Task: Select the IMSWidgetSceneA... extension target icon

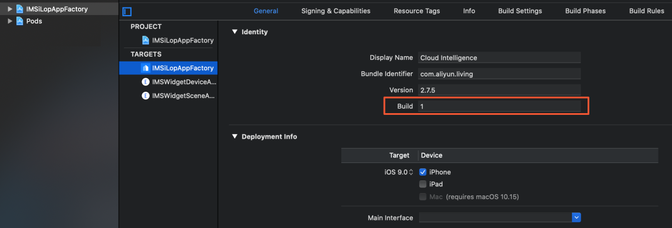Action: pos(146,96)
